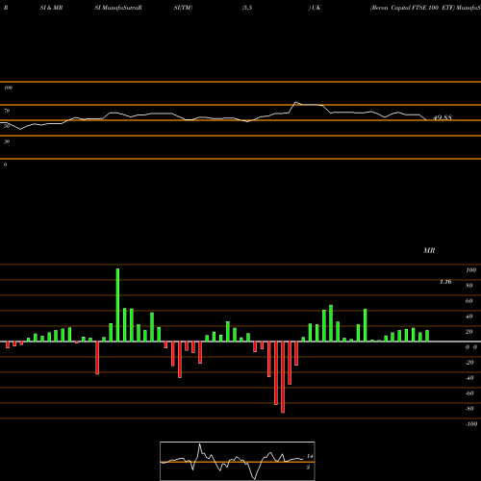Click the peak of the RSI line

tap(295, 102)
